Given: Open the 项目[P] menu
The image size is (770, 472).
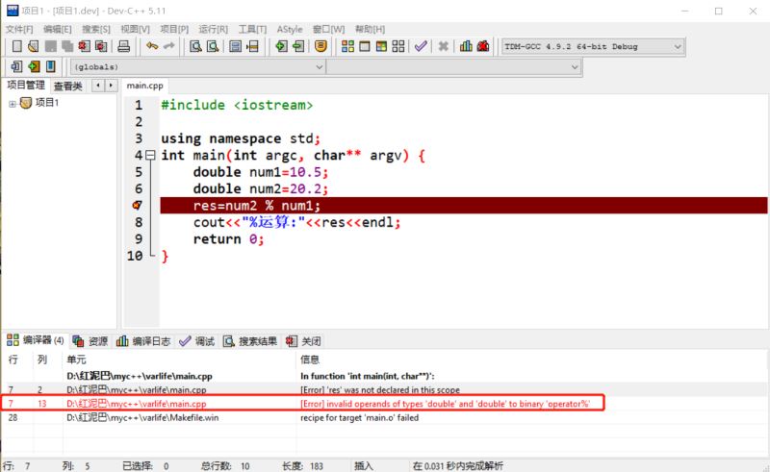Looking at the screenshot, I should pyautogui.click(x=174, y=30).
